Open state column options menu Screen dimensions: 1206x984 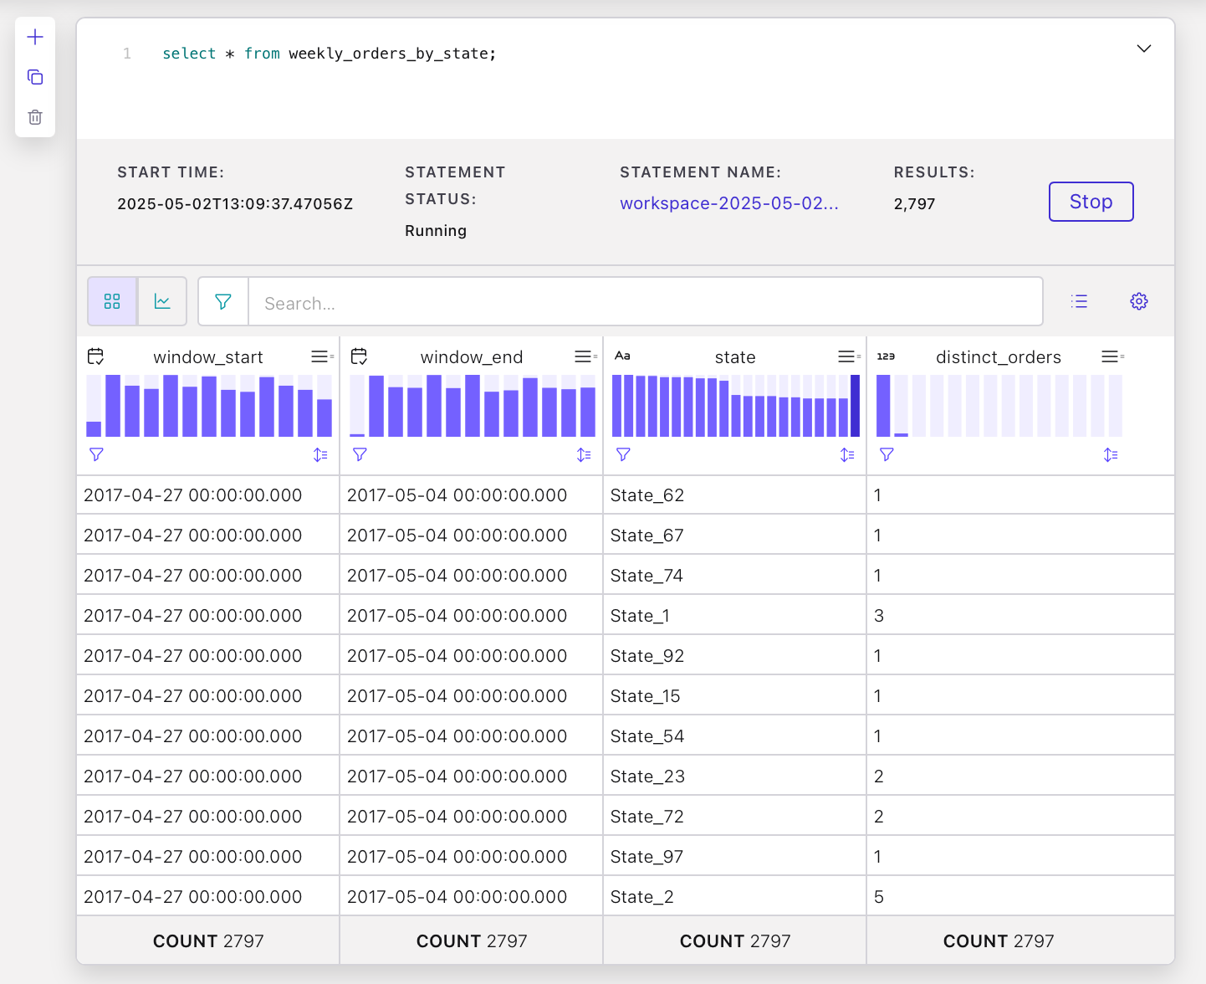click(847, 357)
